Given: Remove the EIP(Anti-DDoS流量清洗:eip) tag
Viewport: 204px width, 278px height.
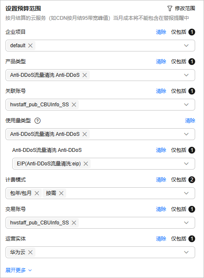Looking at the screenshot, I should click(x=86, y=164).
